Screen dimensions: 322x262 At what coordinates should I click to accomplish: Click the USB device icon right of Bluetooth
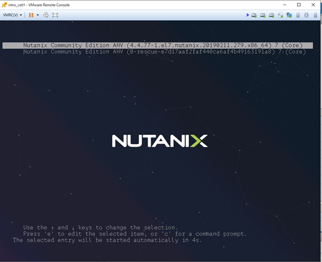[x=316, y=15]
